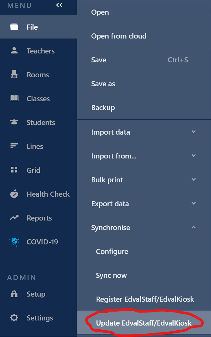Select the COVID-19 virus icon
The height and width of the screenshot is (337, 211).
pyautogui.click(x=14, y=242)
